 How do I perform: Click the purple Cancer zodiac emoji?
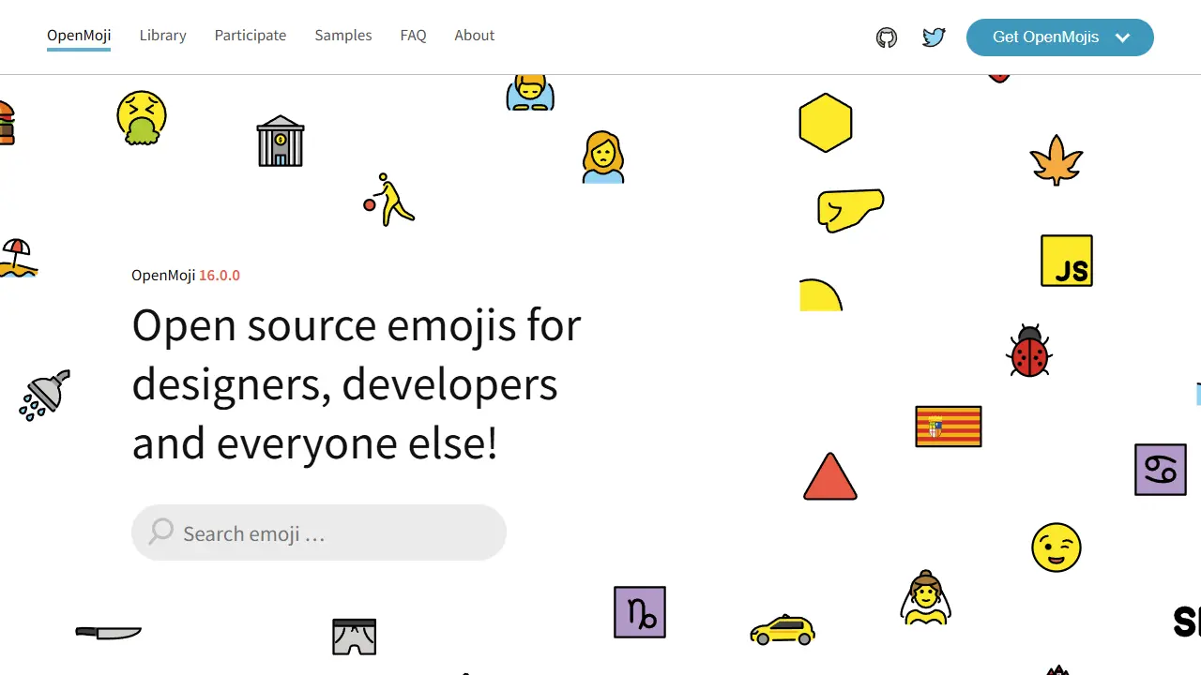pyautogui.click(x=1161, y=470)
